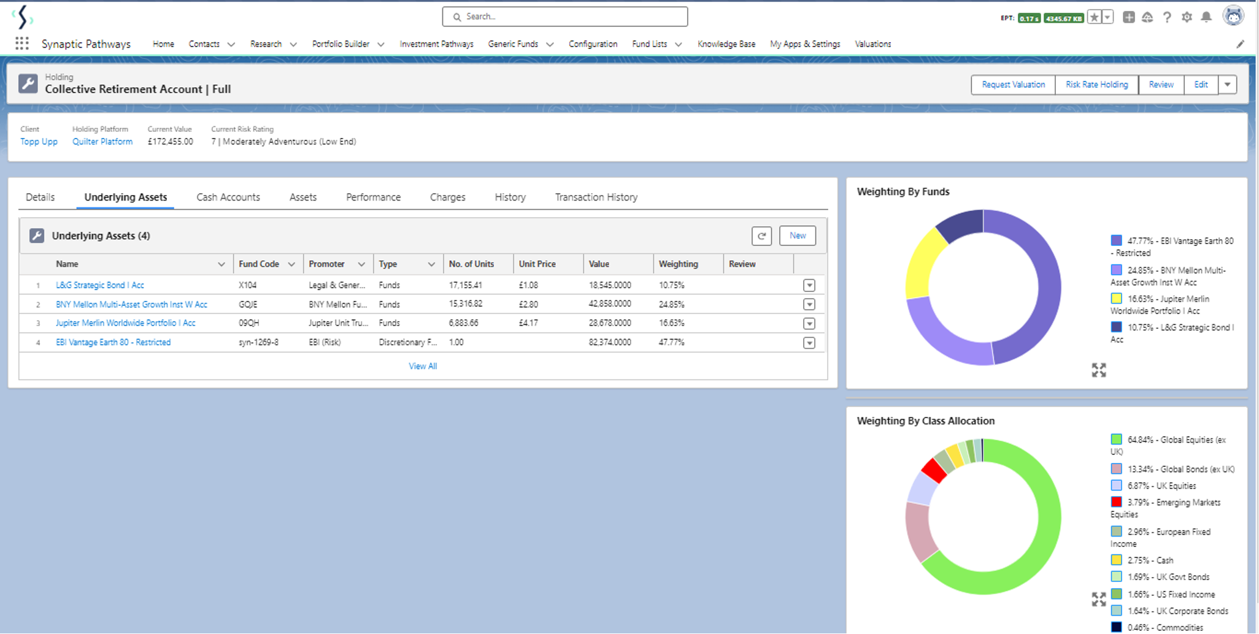This screenshot has width=1259, height=634.
Task: Refresh the Underlying Assets list
Action: (761, 235)
